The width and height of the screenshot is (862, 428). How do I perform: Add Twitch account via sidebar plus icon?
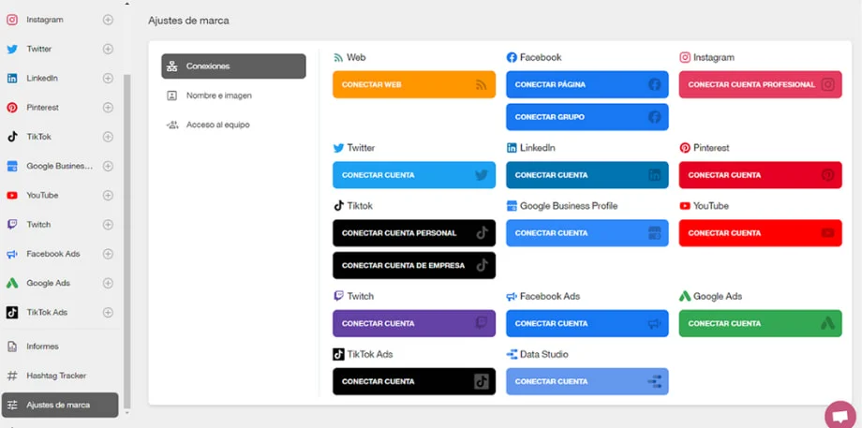click(109, 225)
